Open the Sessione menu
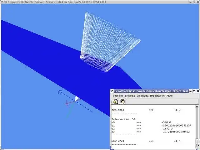This screenshot has height=150, width=200. click(118, 96)
